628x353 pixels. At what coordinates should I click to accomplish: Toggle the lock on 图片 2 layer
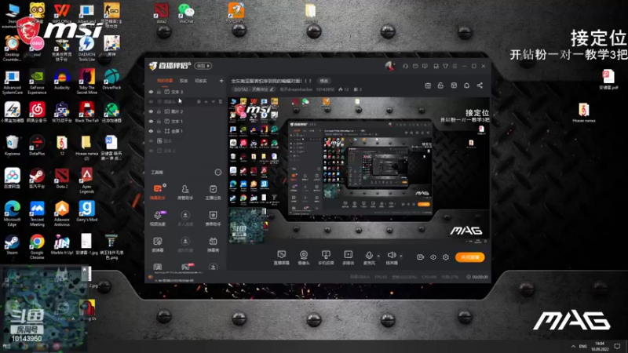(x=159, y=111)
